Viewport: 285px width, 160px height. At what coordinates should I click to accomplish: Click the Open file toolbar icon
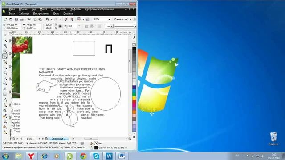[x=11, y=19]
